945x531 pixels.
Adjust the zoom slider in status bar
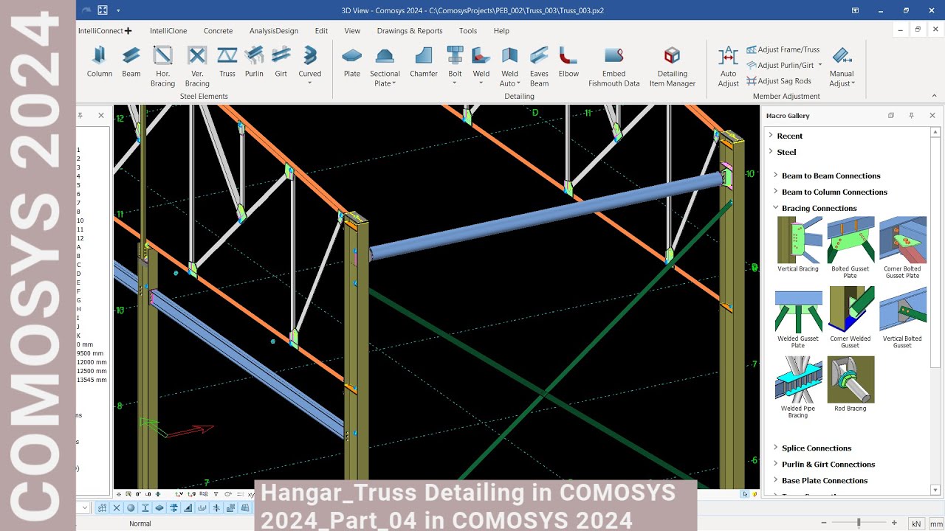859,523
